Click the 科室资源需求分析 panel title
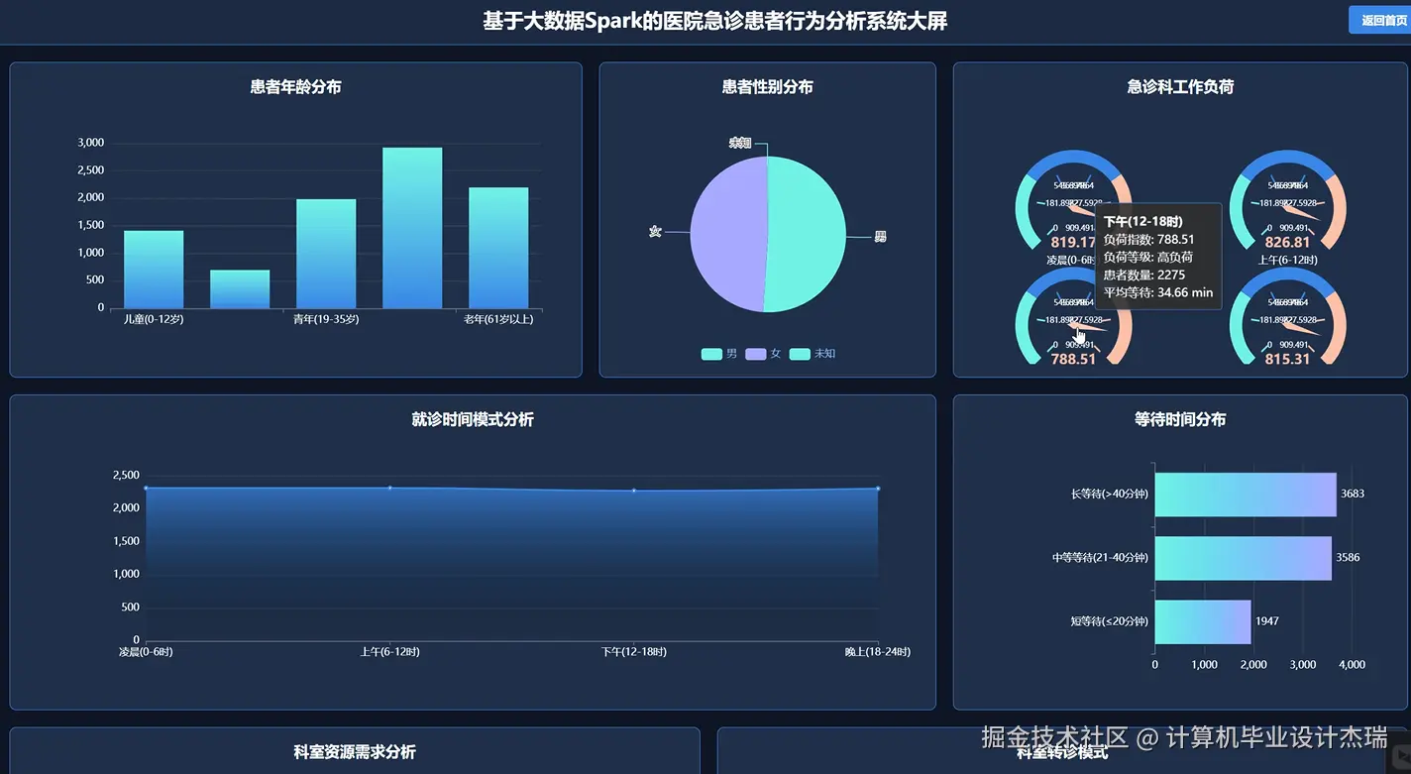The width and height of the screenshot is (1411, 774). [x=352, y=752]
